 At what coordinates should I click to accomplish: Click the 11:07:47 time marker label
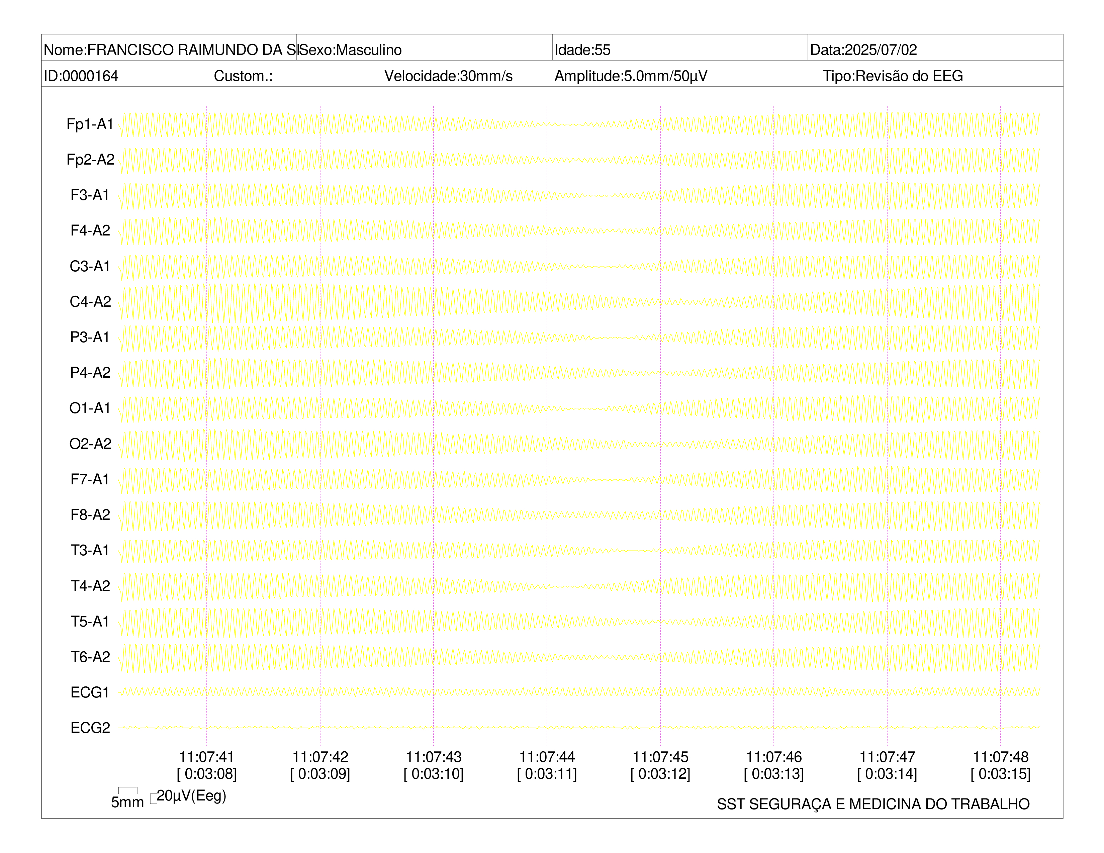pyautogui.click(x=887, y=757)
